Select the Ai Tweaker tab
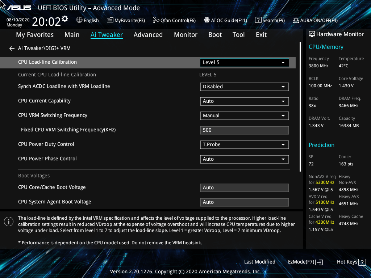Image resolution: width=371 pixels, height=278 pixels. pos(107,35)
